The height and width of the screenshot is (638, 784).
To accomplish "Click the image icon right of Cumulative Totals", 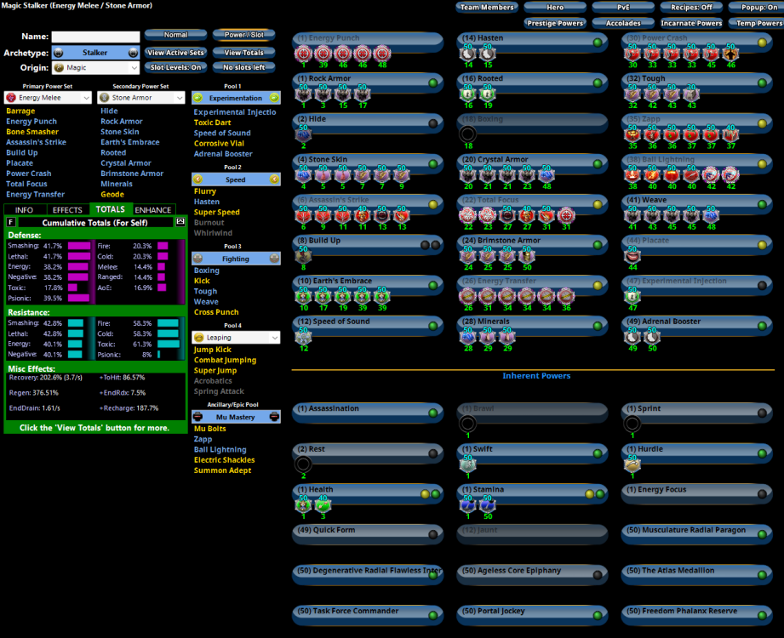I will click(180, 222).
